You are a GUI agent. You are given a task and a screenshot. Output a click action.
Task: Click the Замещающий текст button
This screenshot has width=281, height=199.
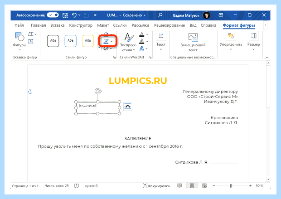193,42
